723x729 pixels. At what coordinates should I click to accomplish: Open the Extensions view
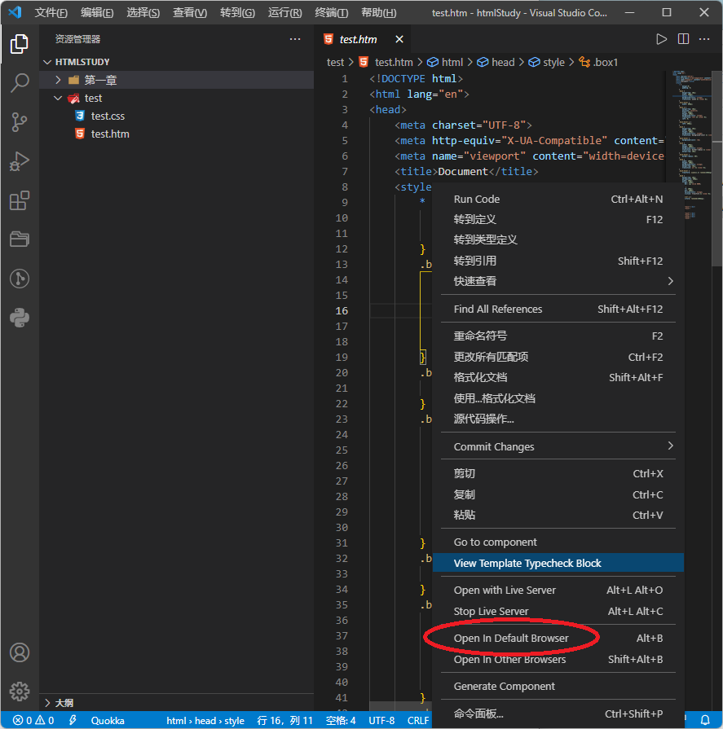pos(20,200)
